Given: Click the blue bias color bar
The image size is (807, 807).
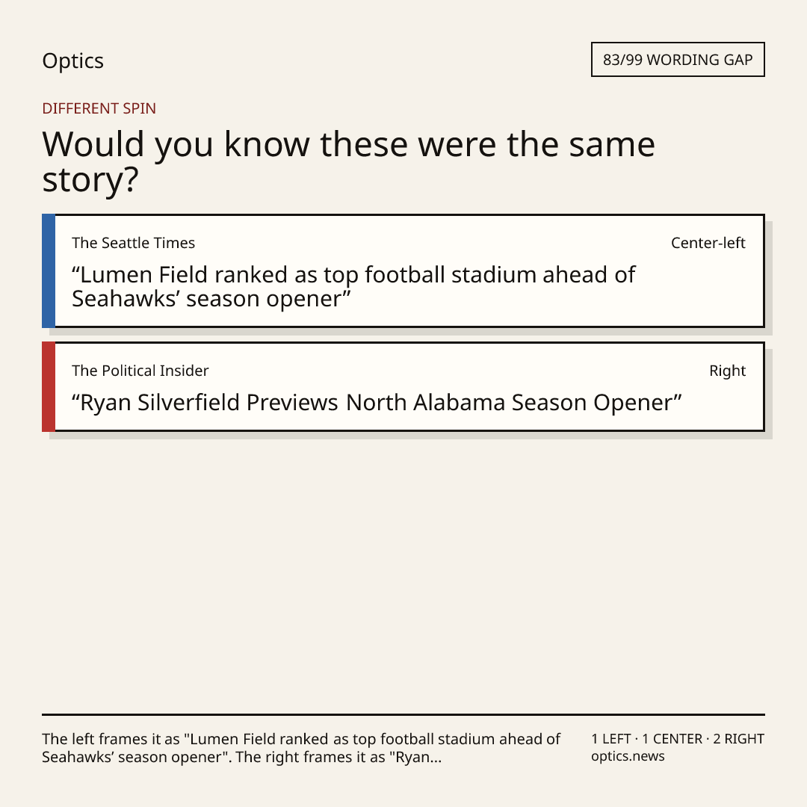Looking at the screenshot, I should (x=49, y=270).
